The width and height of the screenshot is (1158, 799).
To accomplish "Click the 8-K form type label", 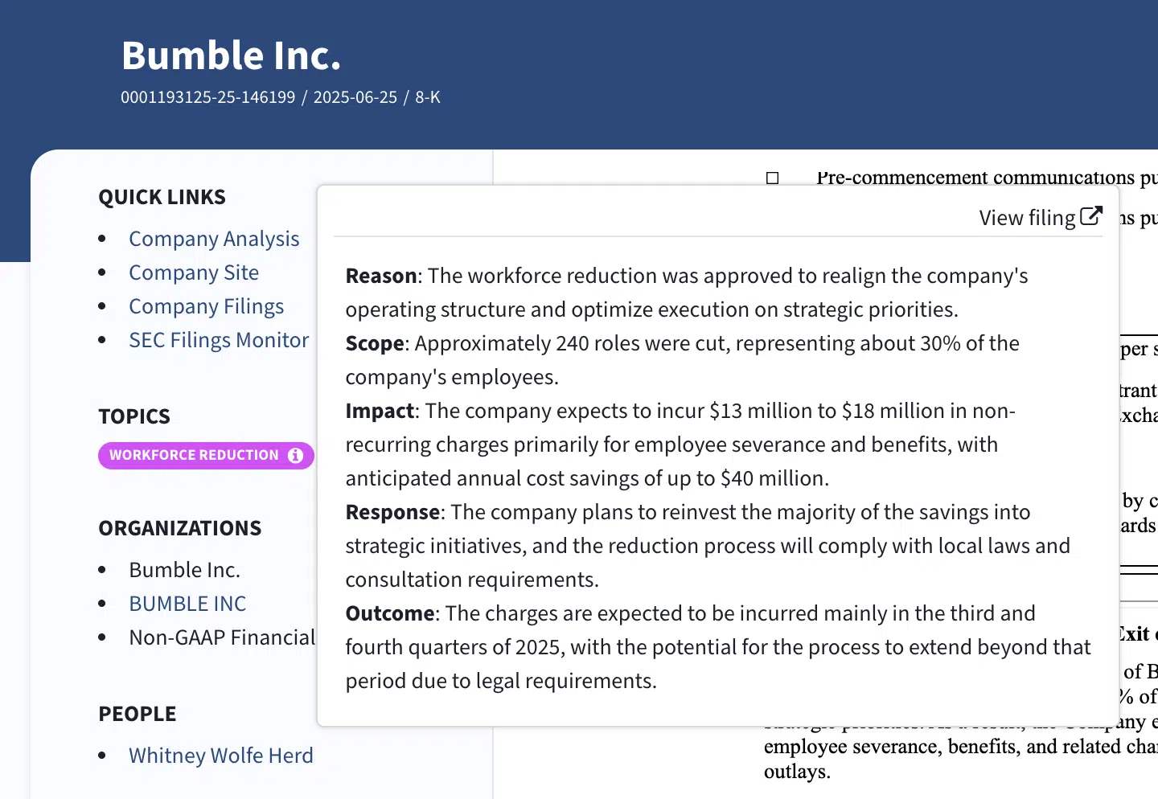I will 428,97.
